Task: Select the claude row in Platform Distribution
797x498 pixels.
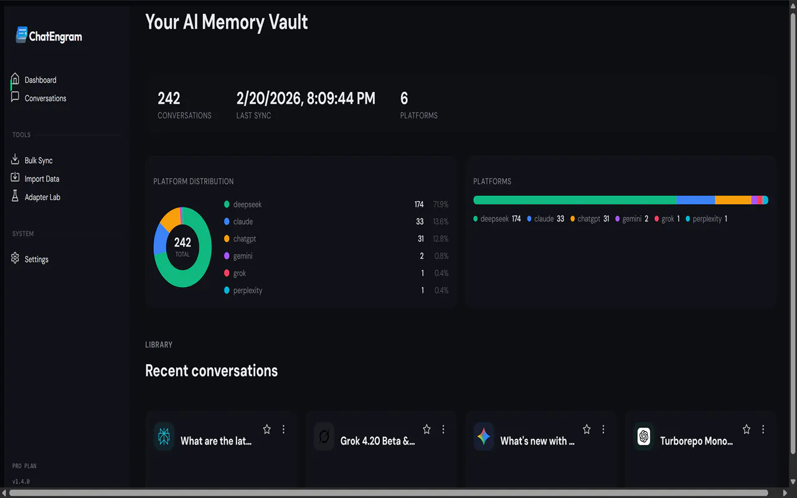Action: (336, 222)
